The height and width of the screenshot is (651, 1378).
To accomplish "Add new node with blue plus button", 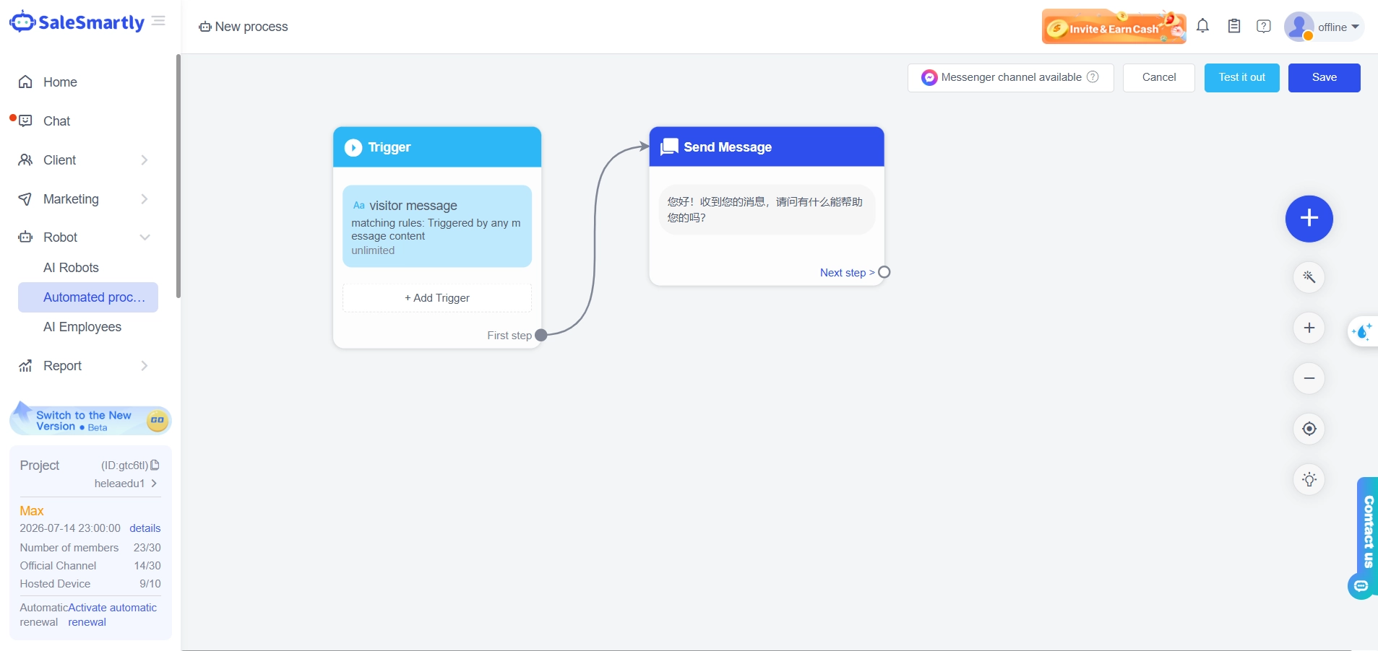I will pyautogui.click(x=1309, y=219).
